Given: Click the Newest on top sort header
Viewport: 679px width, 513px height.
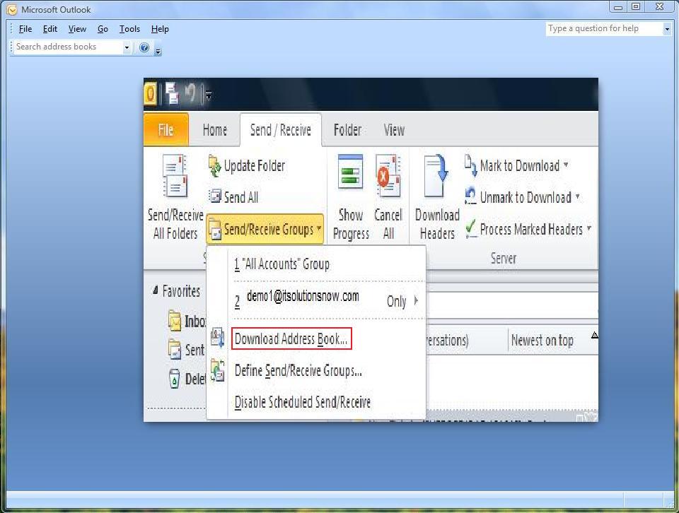Looking at the screenshot, I should coord(542,341).
